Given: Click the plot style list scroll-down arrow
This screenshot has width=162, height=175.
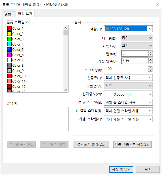Looking at the screenshot, I should (x=66, y=90).
